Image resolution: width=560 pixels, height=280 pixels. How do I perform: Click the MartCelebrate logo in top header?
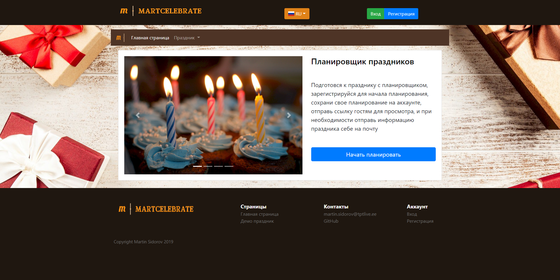point(161,11)
